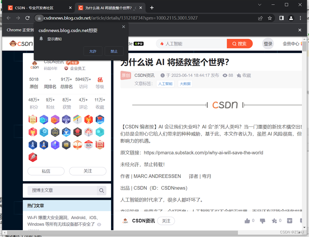The image size is (309, 237).
Task: Click the ¥ reward icon in bottom bar
Action: coord(289,221)
